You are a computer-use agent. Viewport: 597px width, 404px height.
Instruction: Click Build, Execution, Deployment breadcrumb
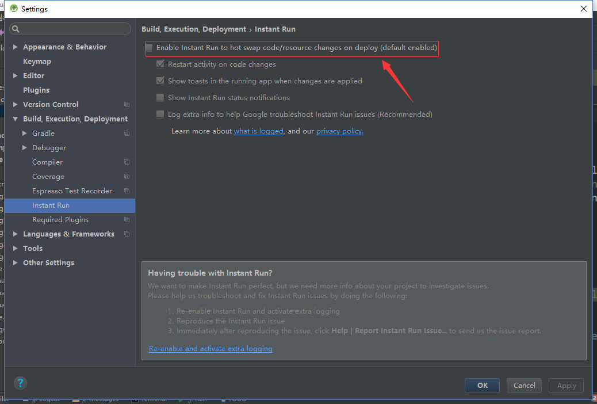pyautogui.click(x=194, y=29)
